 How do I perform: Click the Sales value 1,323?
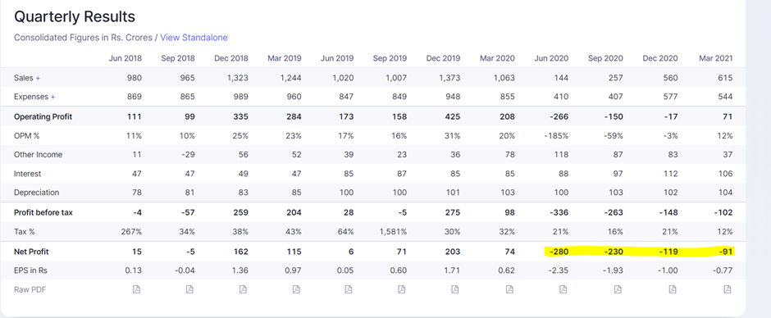coord(239,78)
